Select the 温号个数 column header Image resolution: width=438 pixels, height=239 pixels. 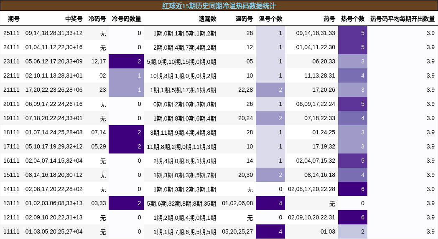pos(270,19)
